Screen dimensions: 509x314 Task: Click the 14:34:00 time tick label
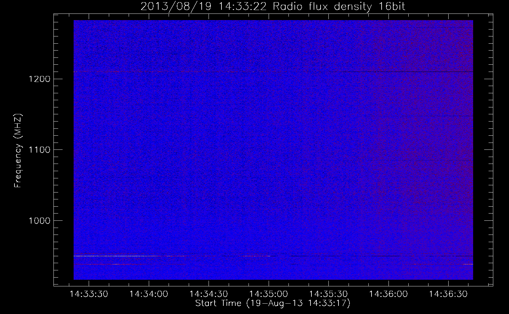pyautogui.click(x=149, y=294)
